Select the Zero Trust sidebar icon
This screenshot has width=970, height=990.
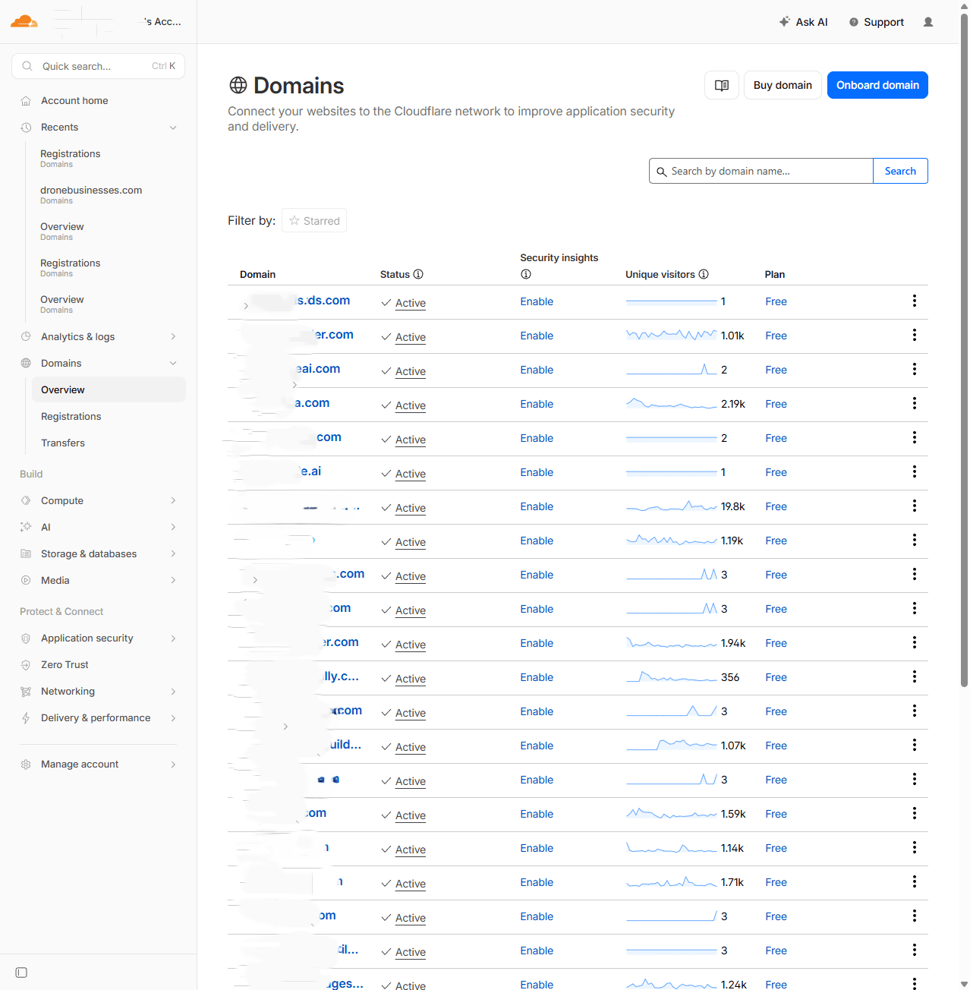(25, 664)
